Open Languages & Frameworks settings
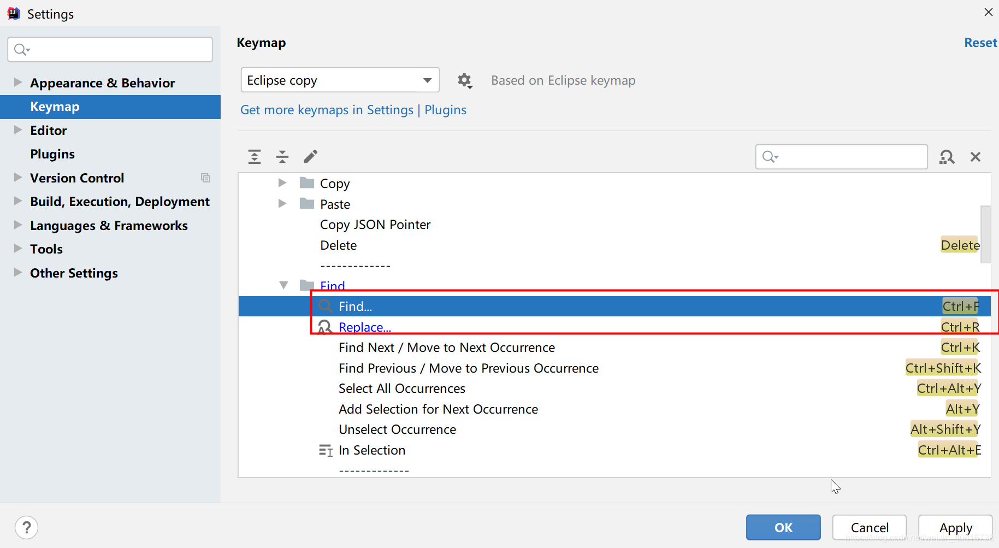The image size is (999, 548). 109,226
